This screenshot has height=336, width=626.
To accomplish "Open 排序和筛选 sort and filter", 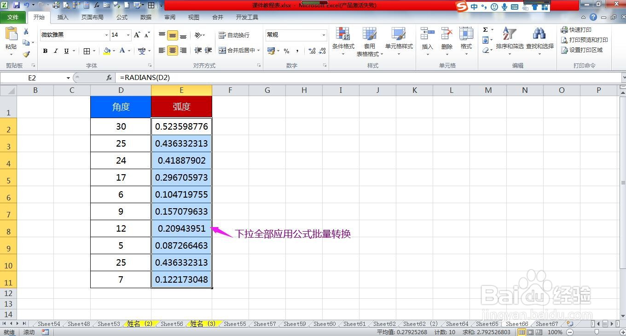I will coord(510,41).
